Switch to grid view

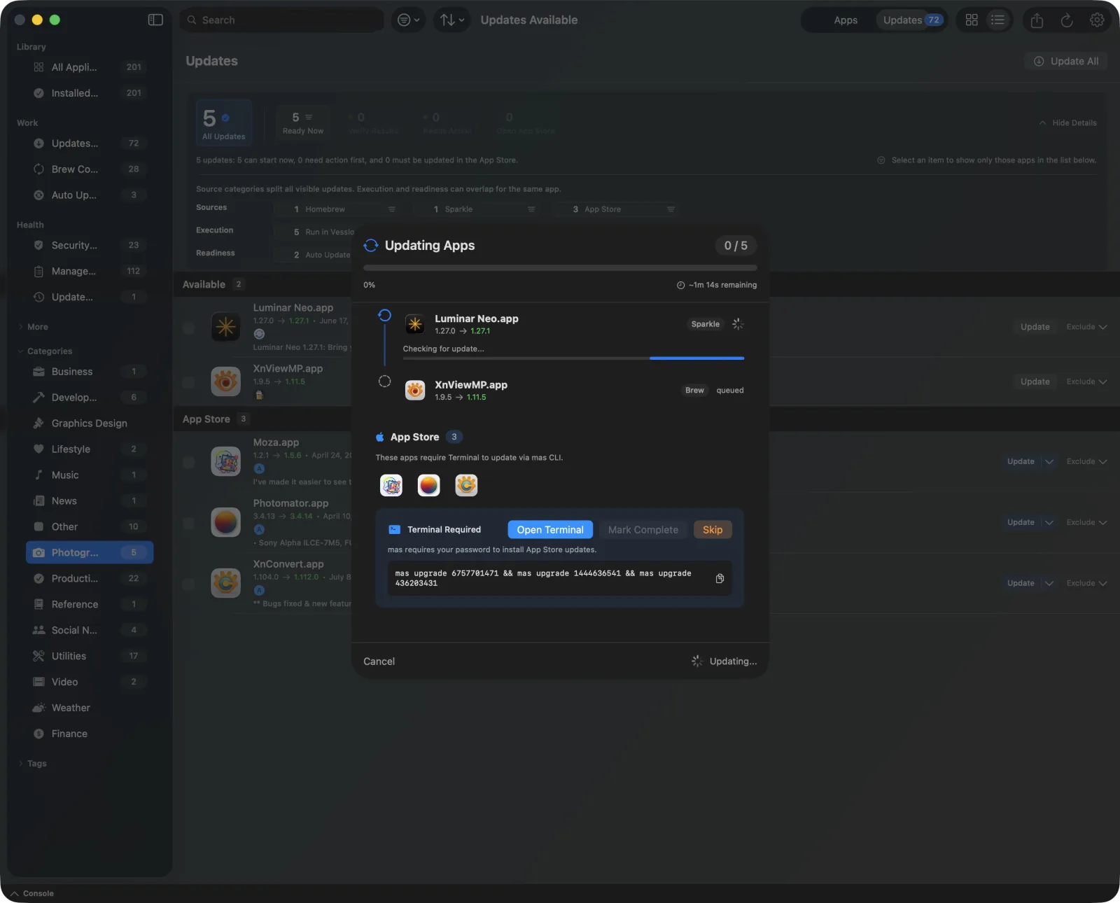pos(972,20)
